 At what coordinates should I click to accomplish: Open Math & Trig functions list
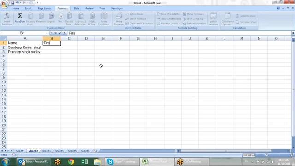[x=92, y=19]
